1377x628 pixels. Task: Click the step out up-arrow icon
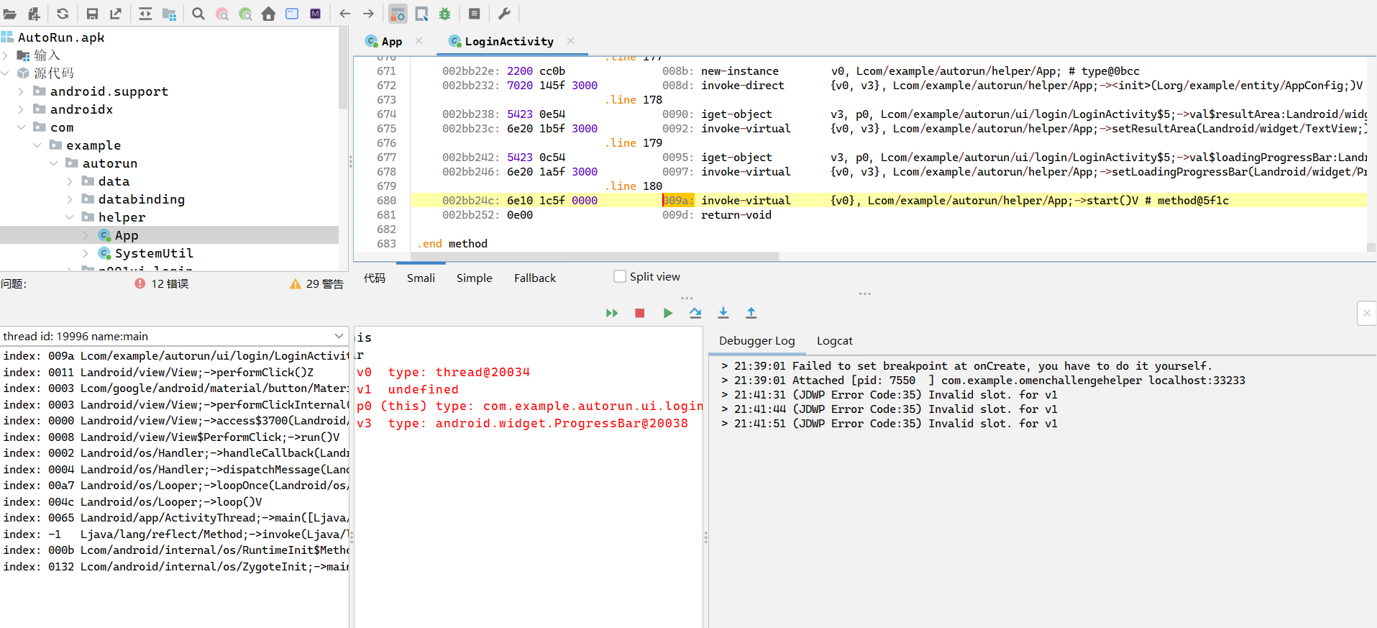(751, 313)
